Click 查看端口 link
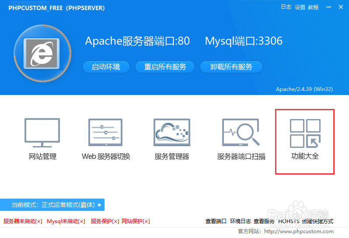Image resolution: width=349 pixels, height=238 pixels. (216, 221)
